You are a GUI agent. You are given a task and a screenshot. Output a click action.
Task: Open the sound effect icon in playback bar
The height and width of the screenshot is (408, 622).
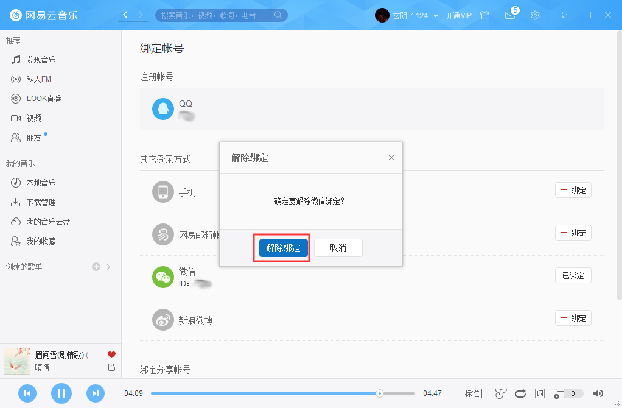point(500,393)
